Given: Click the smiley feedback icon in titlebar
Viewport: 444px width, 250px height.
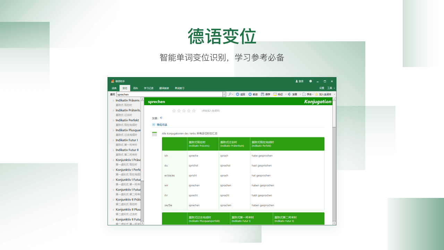Looking at the screenshot, I should (310, 82).
